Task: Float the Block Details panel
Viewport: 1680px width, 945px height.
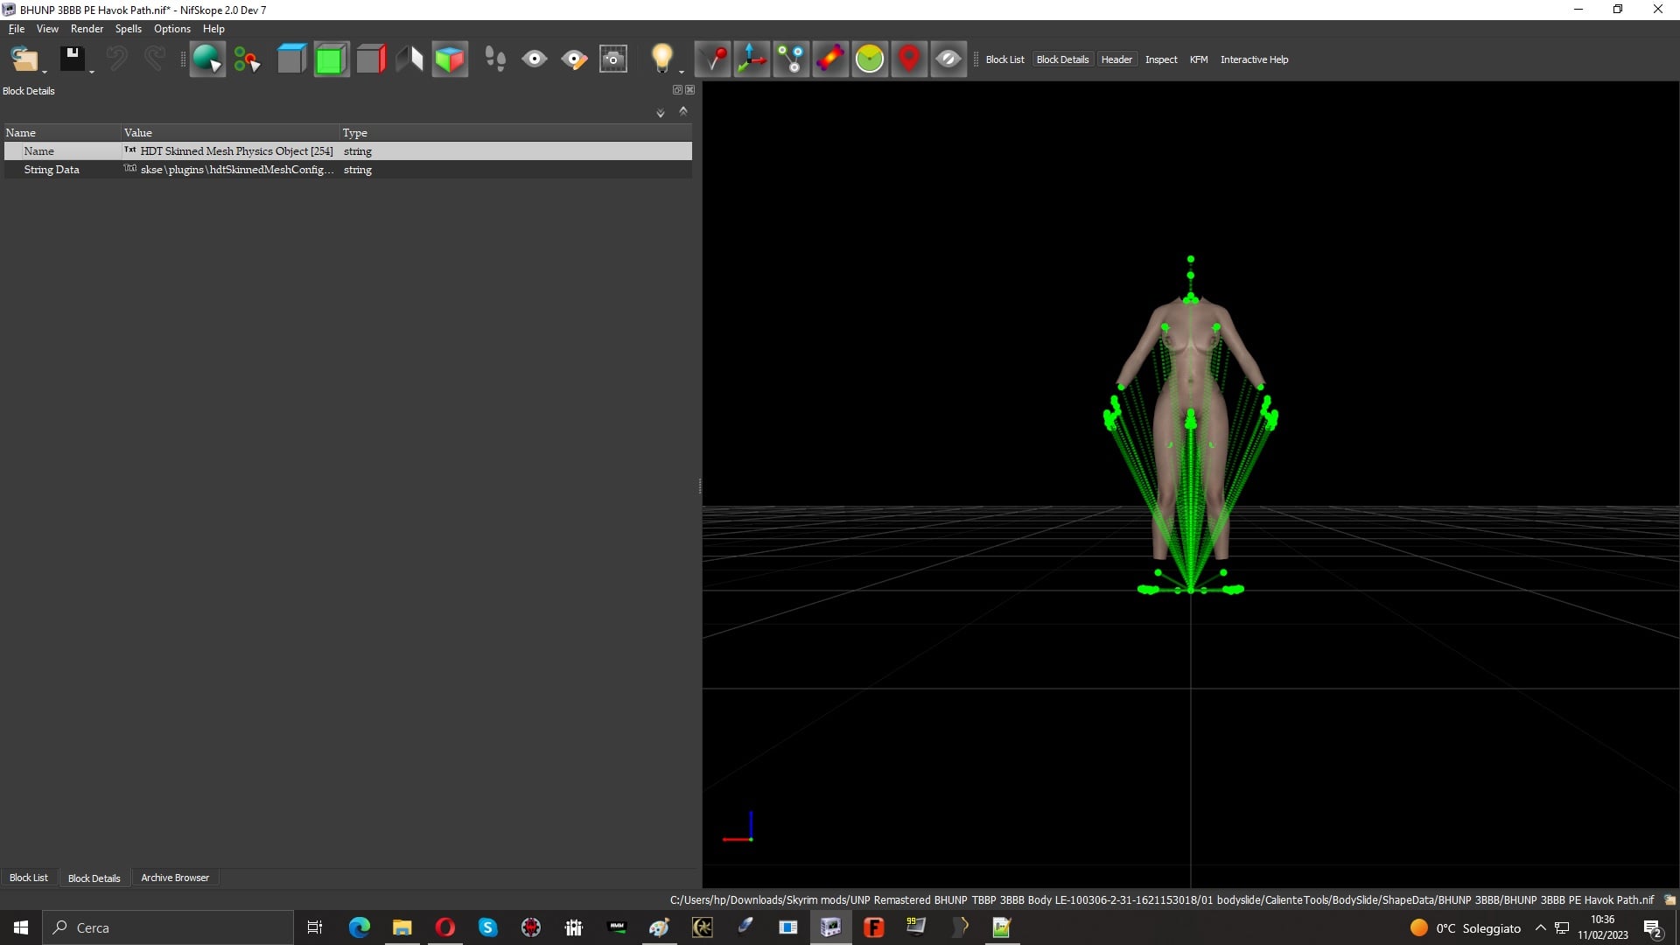Action: tap(677, 90)
